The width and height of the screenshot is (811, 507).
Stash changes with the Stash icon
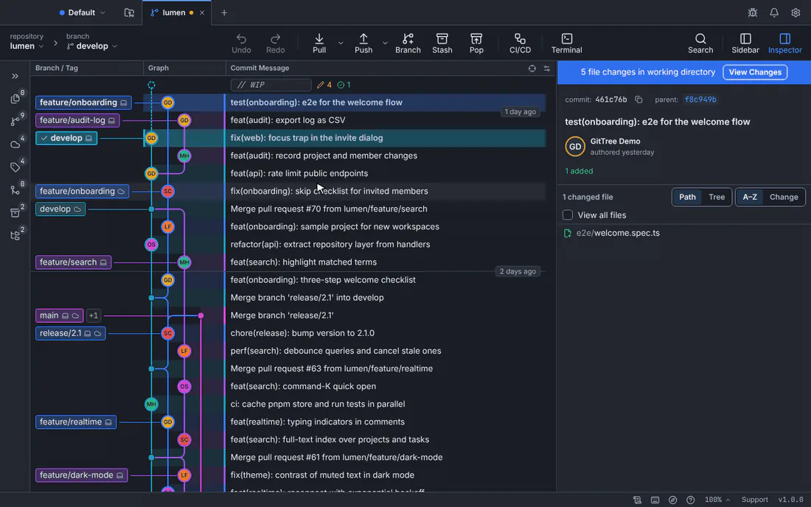tap(442, 39)
